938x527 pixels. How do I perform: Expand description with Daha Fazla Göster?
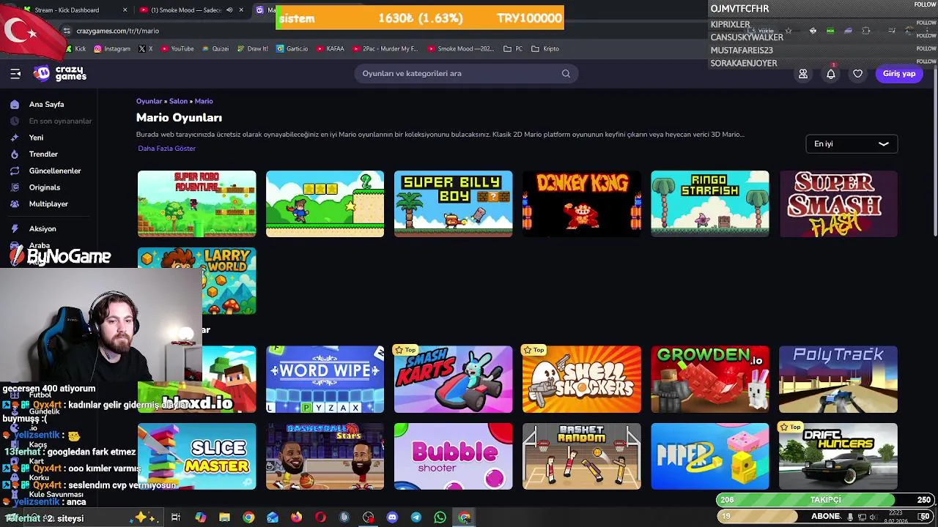click(x=166, y=149)
